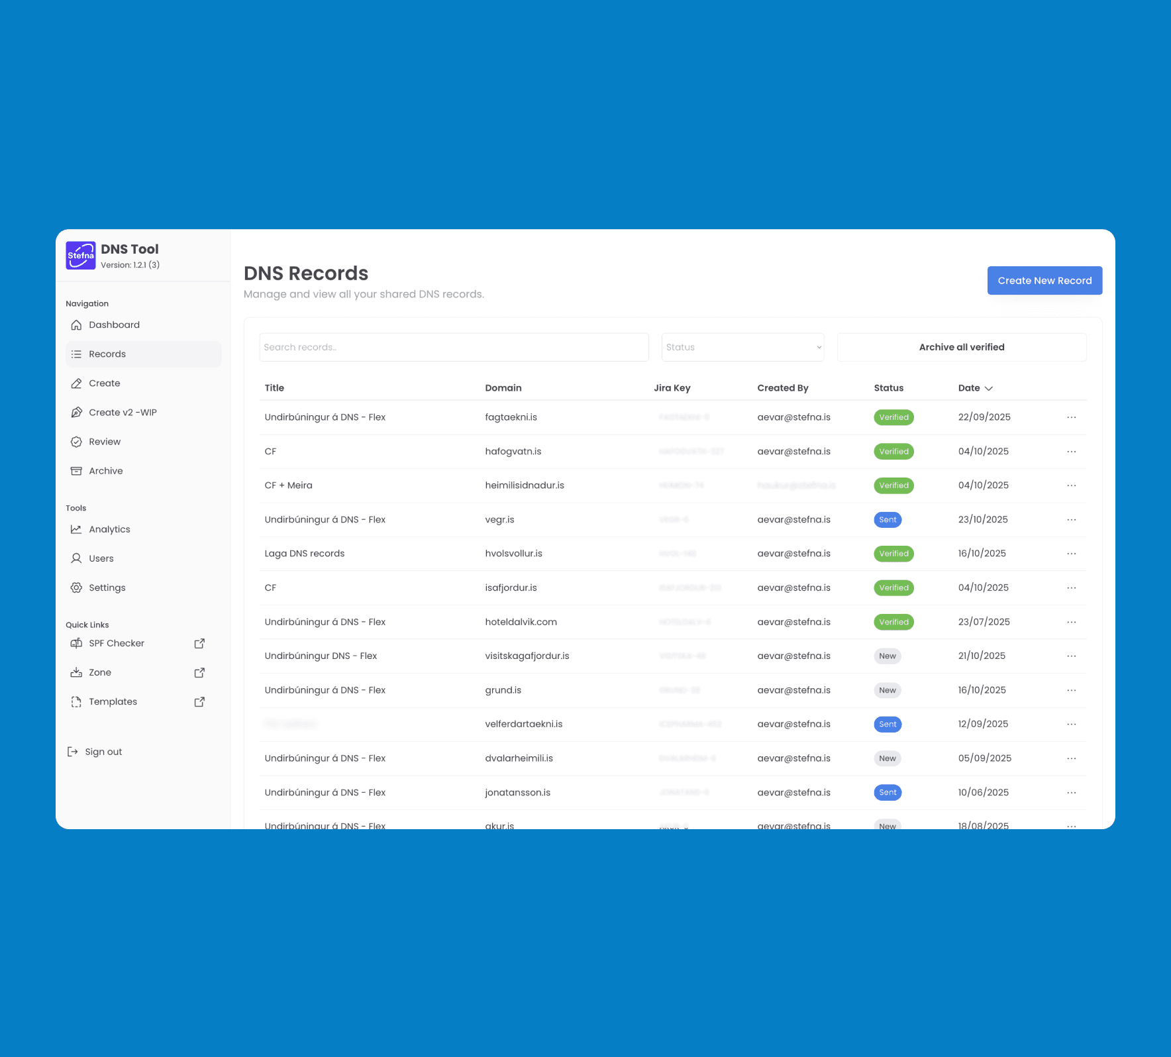Click Create New Record button
Screen dimensions: 1171x1057
point(1044,281)
